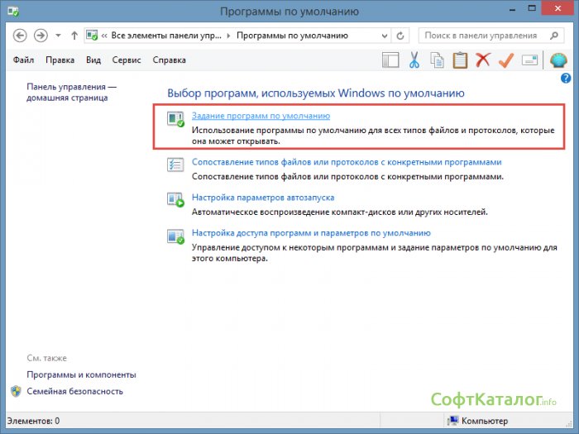Open the Сервис menu
Image resolution: width=579 pixels, height=434 pixels.
point(126,60)
